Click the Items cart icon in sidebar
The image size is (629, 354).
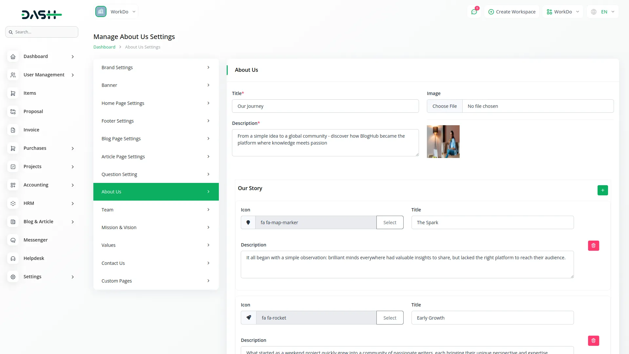click(x=13, y=93)
